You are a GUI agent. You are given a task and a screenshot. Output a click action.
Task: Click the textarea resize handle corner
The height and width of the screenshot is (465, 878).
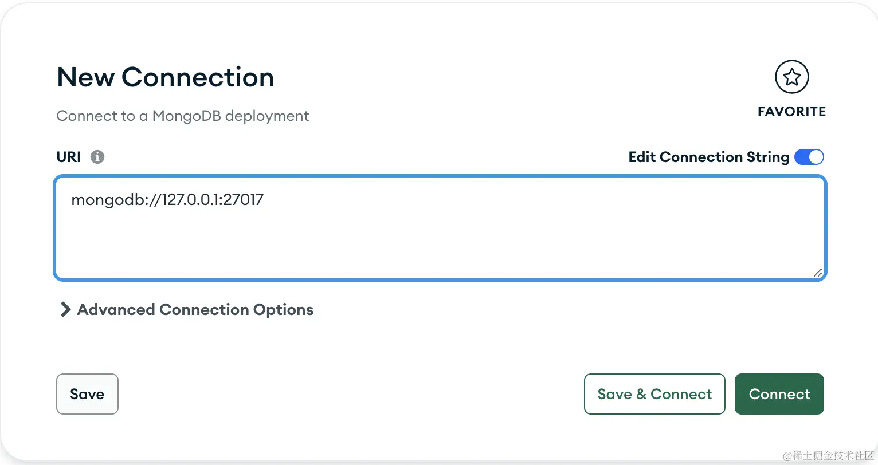(818, 273)
